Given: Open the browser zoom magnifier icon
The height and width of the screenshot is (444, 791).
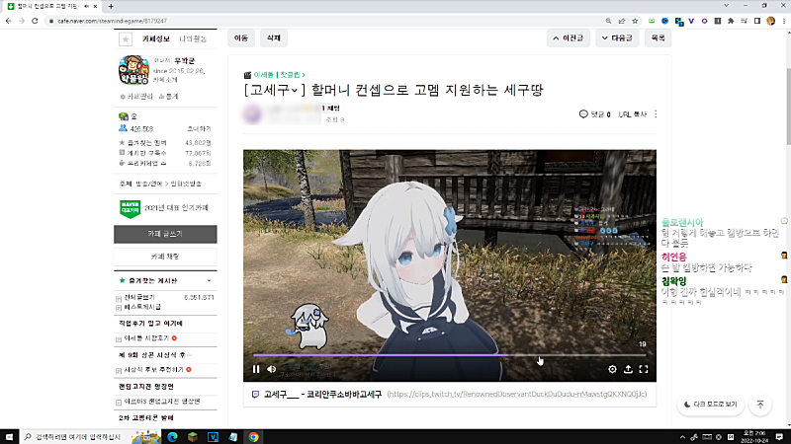Looking at the screenshot, I should (x=608, y=21).
